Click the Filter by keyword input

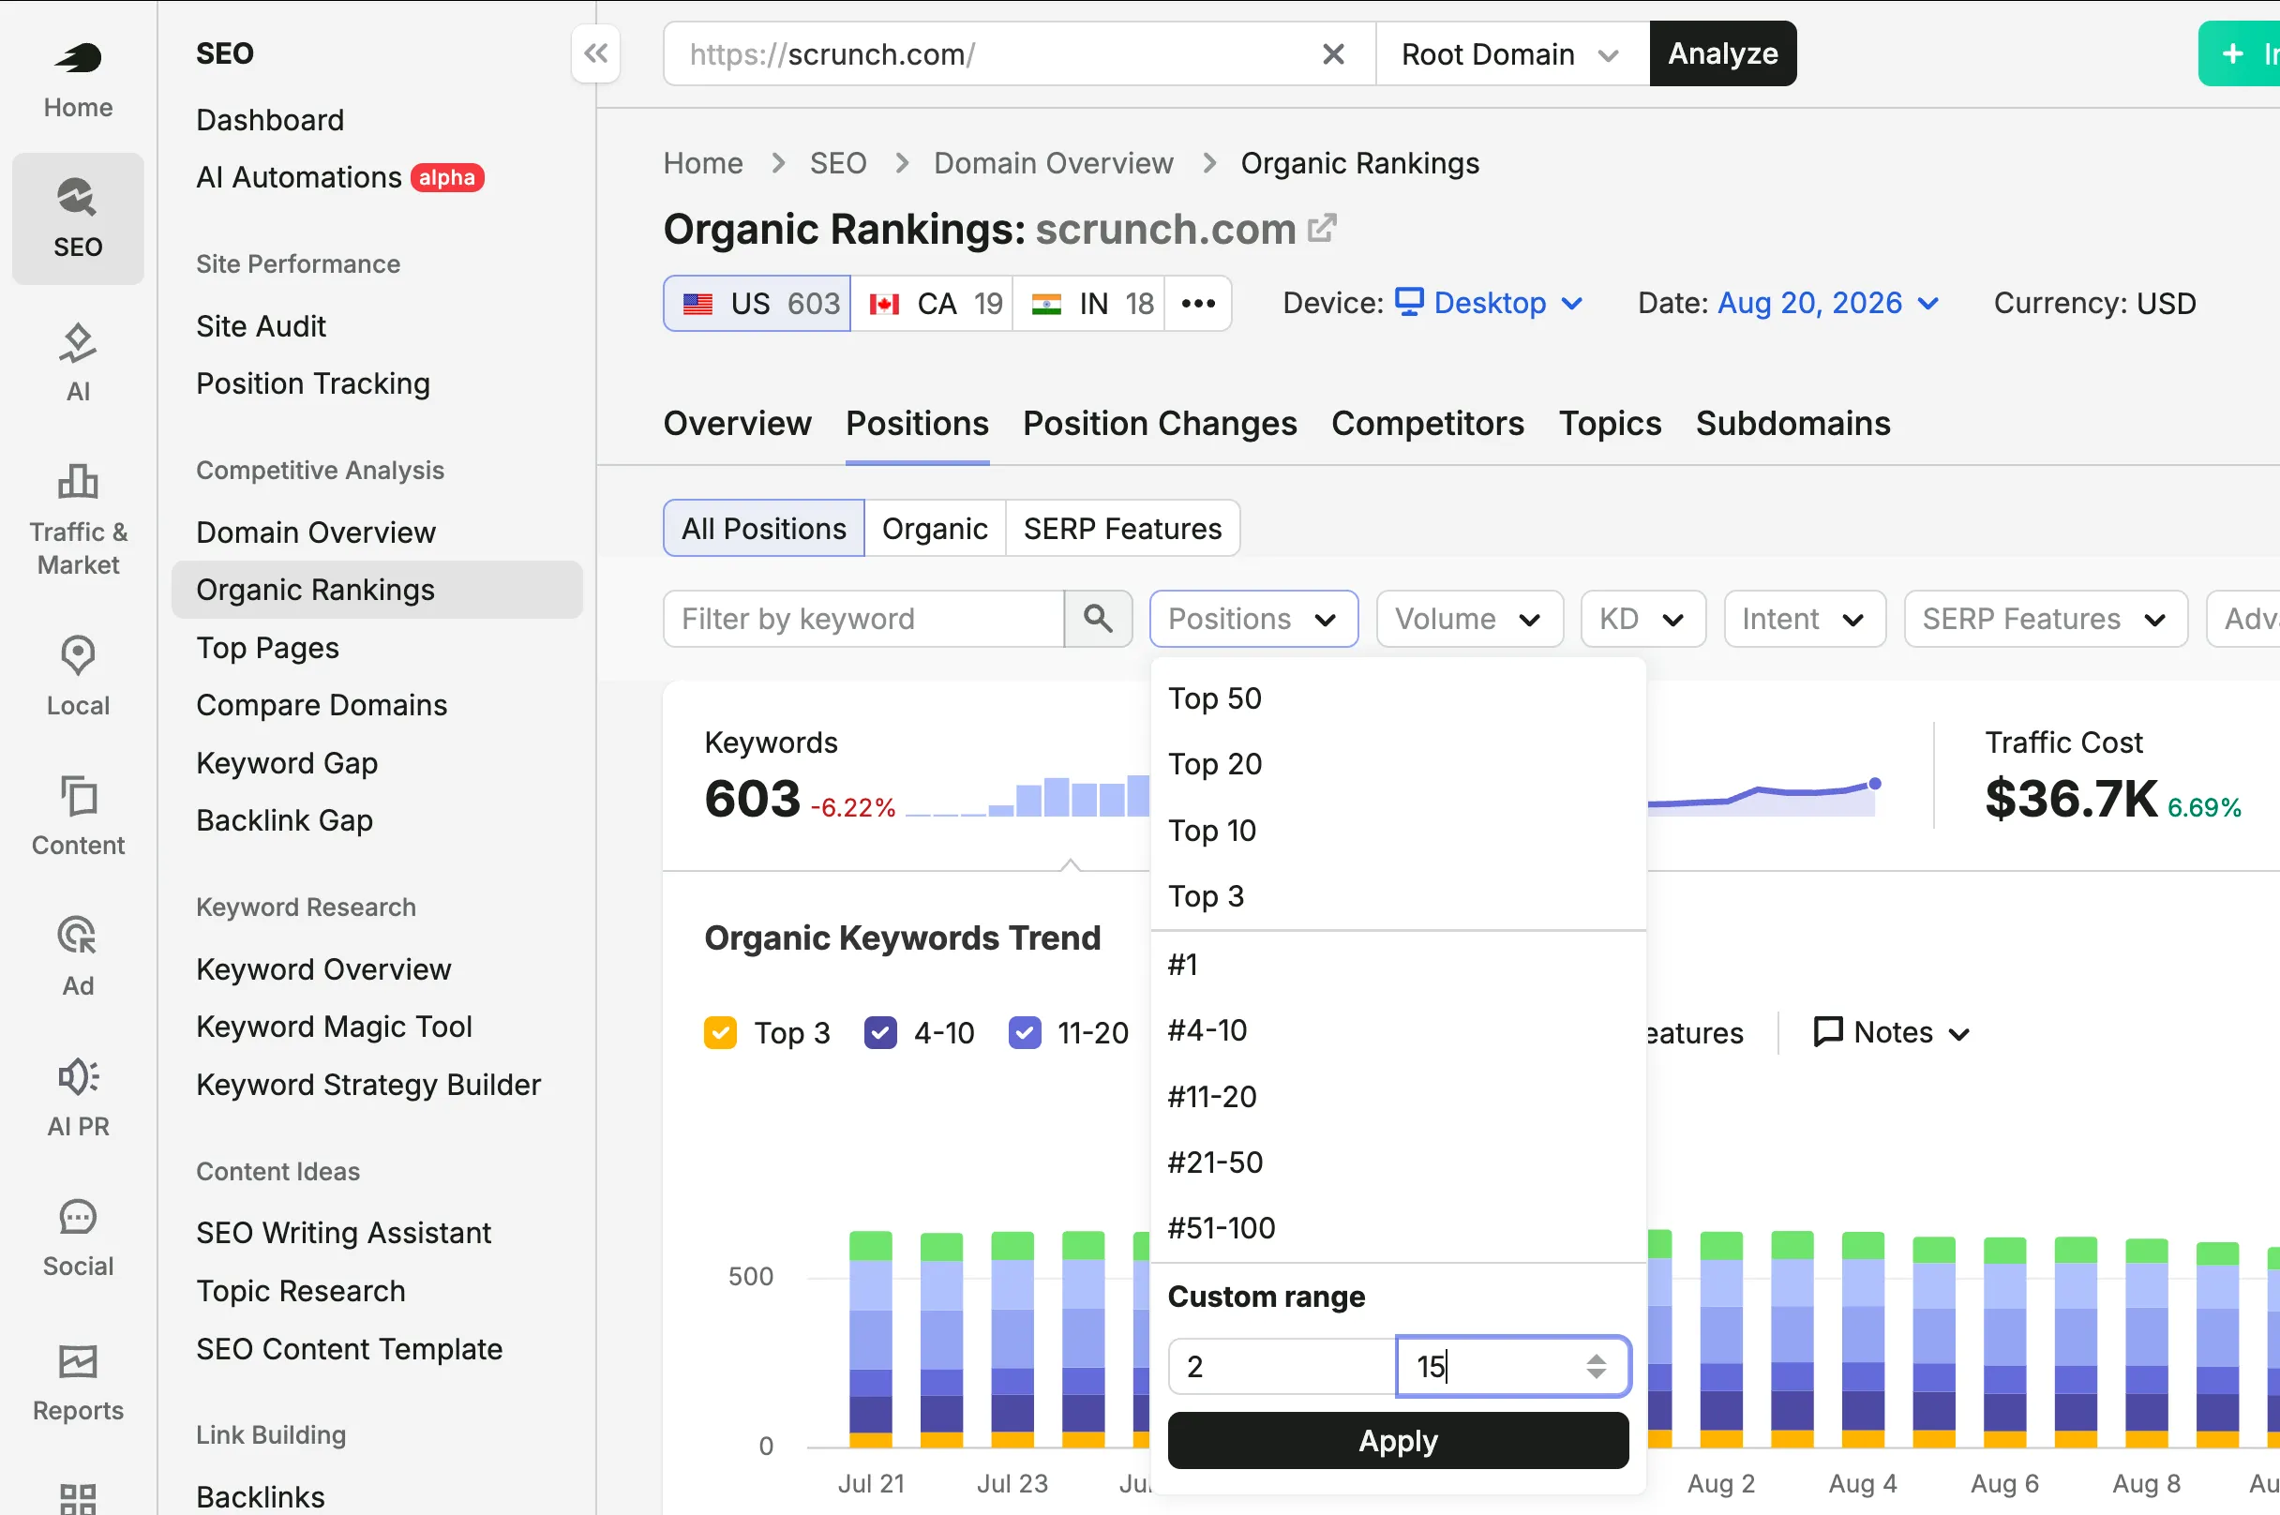click(x=863, y=619)
